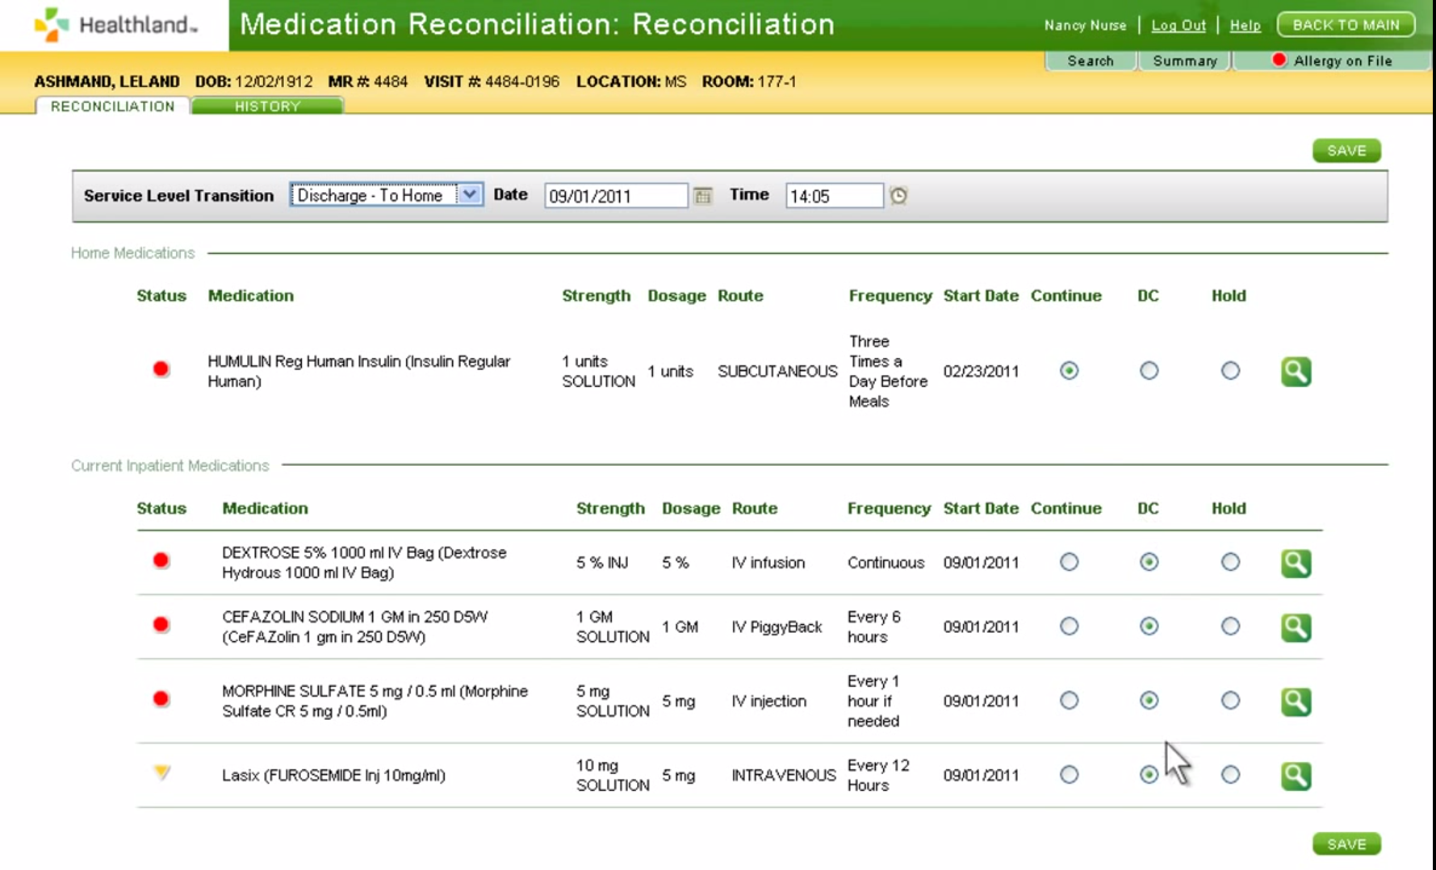Click the Home Medications section heading

133,253
